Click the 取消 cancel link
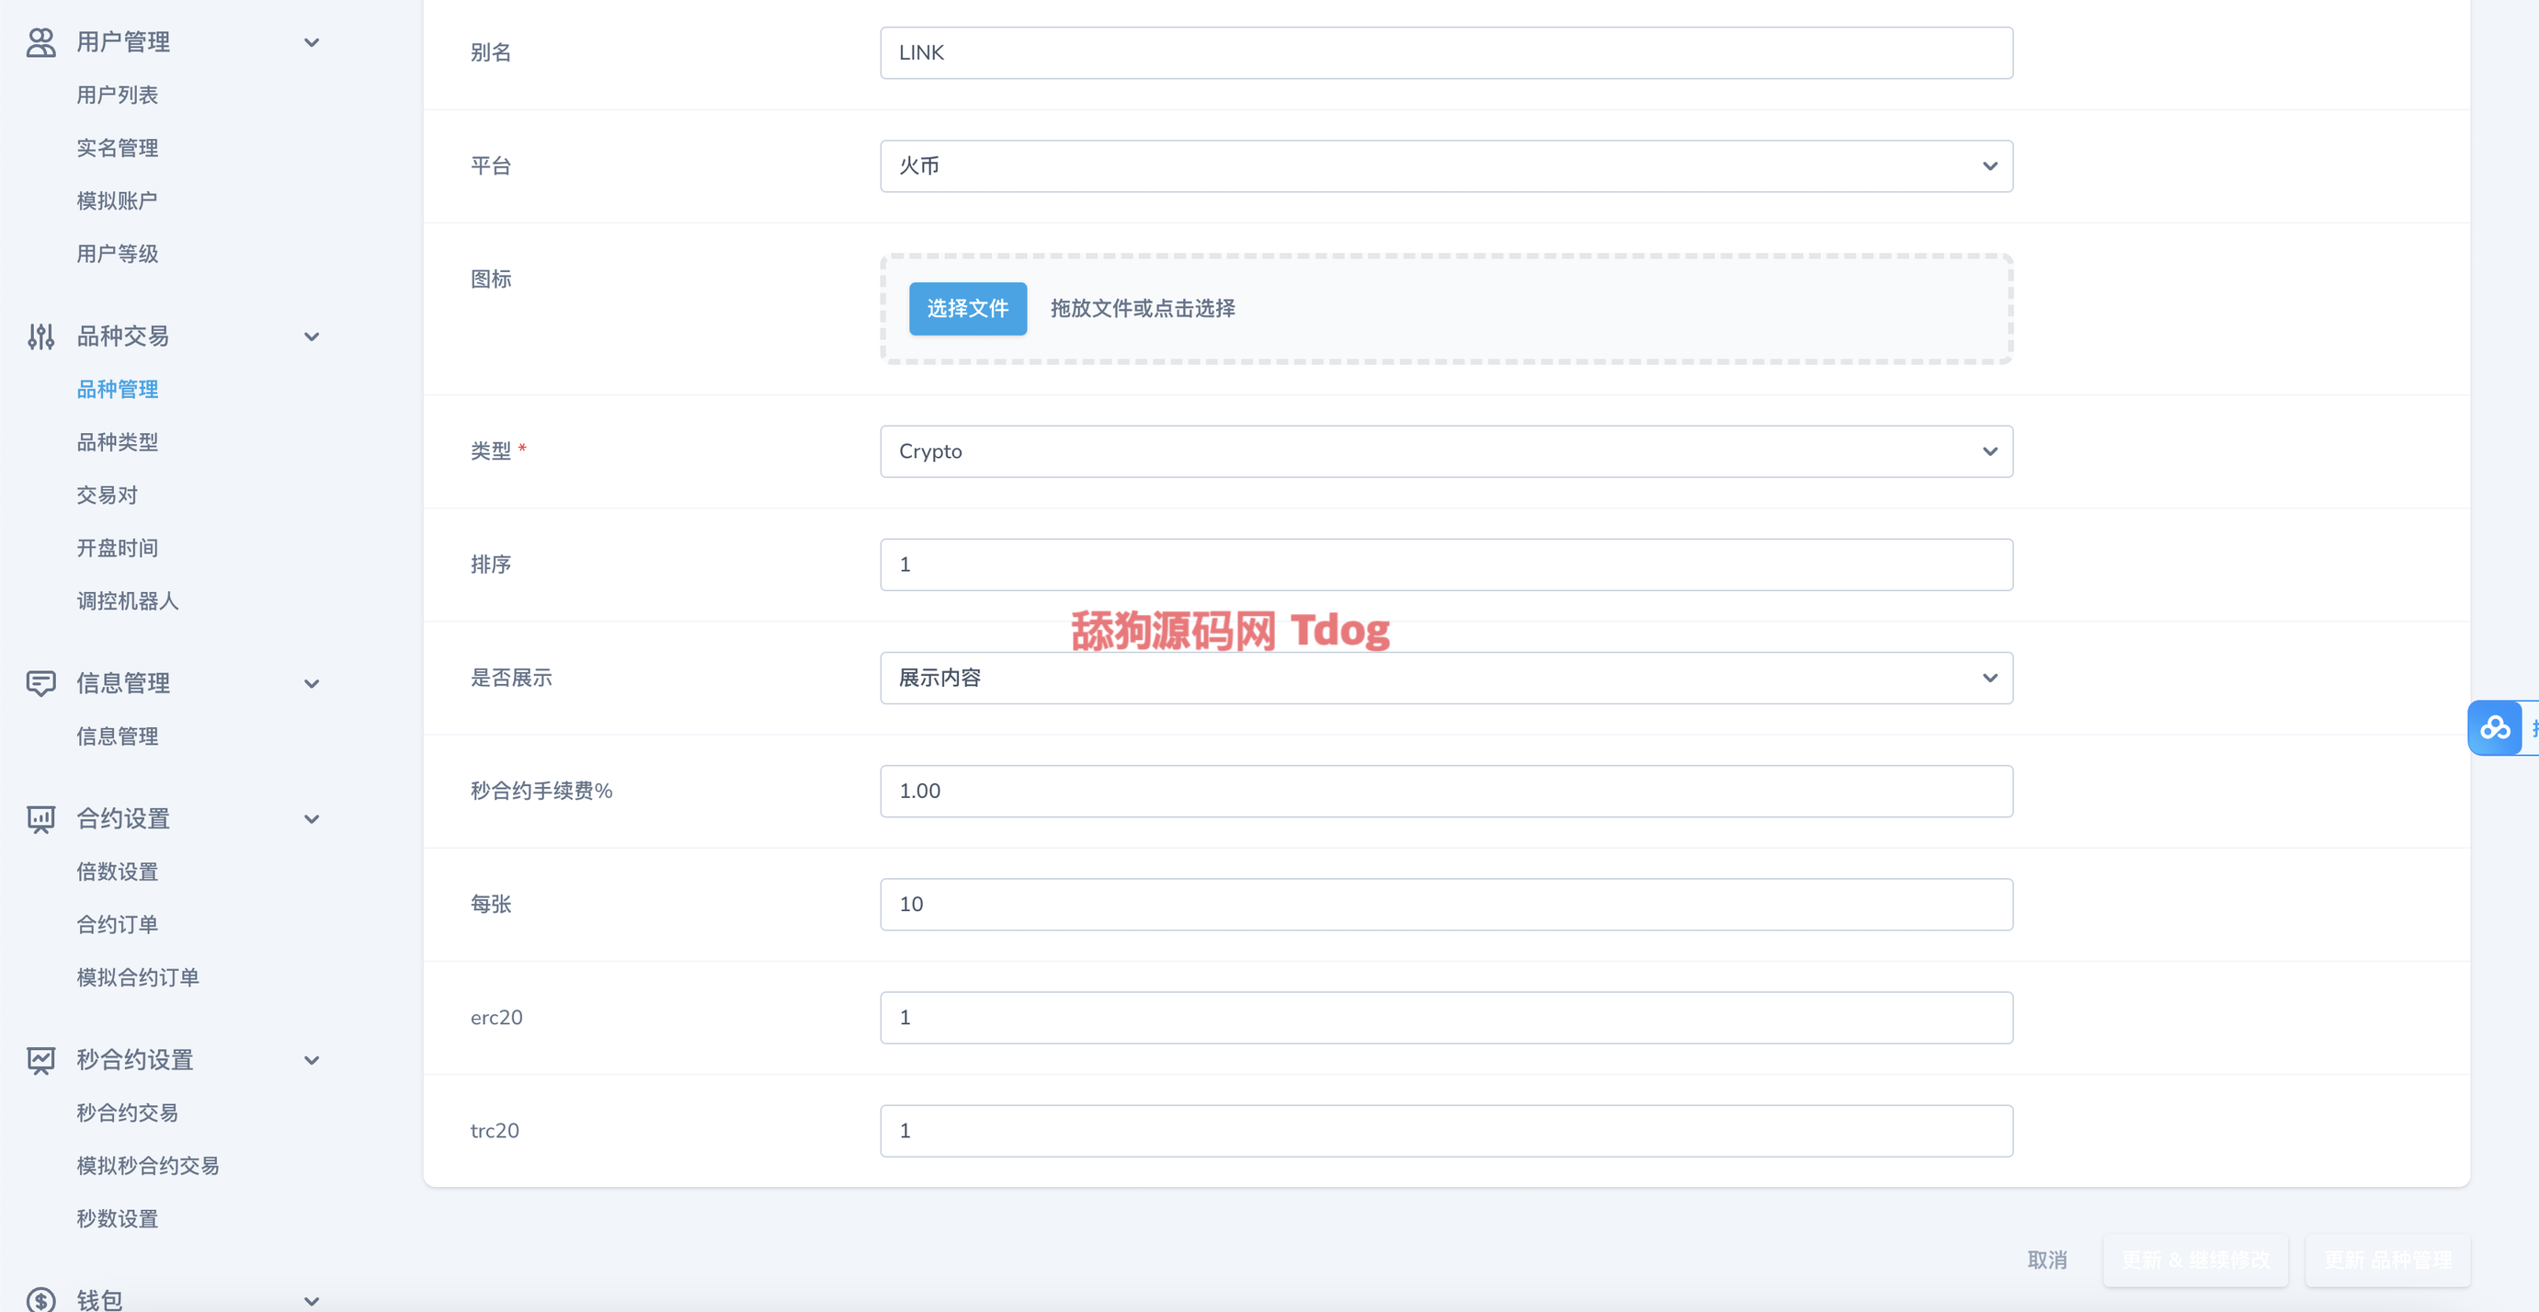 (x=2046, y=1259)
